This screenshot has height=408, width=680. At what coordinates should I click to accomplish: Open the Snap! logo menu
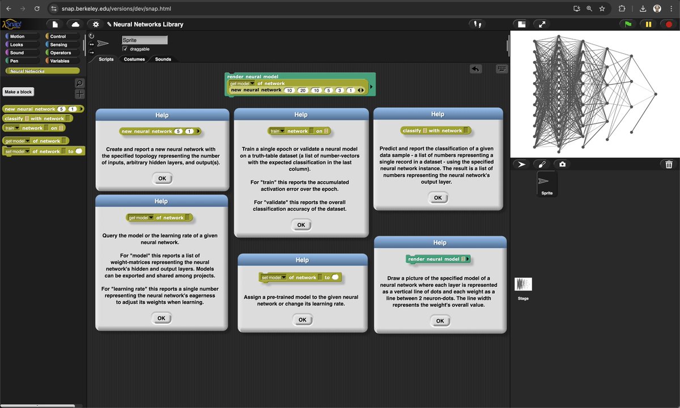(x=11, y=24)
